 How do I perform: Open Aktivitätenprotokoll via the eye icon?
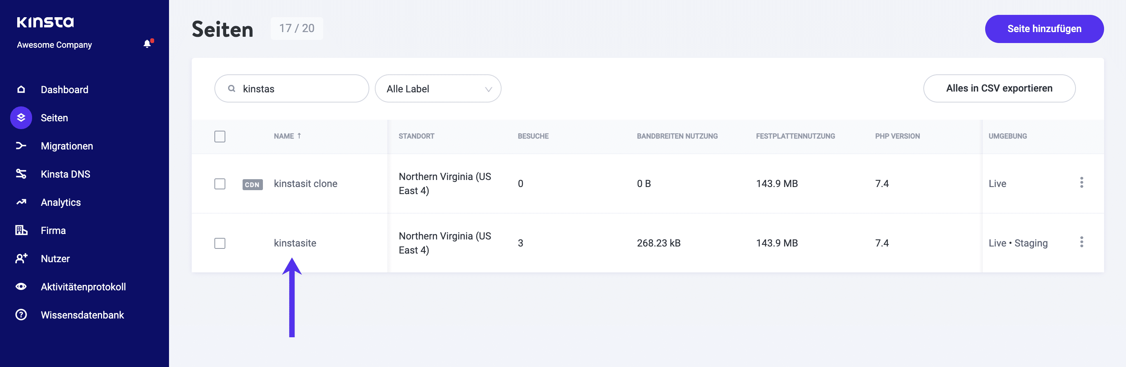(x=21, y=286)
